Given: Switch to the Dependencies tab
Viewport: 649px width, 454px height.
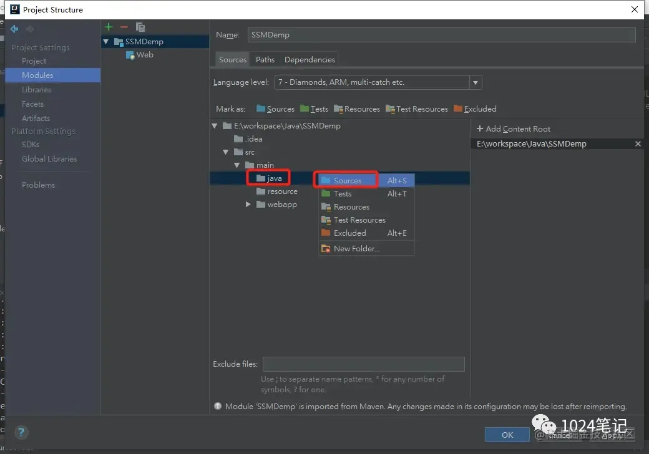Looking at the screenshot, I should (x=310, y=59).
